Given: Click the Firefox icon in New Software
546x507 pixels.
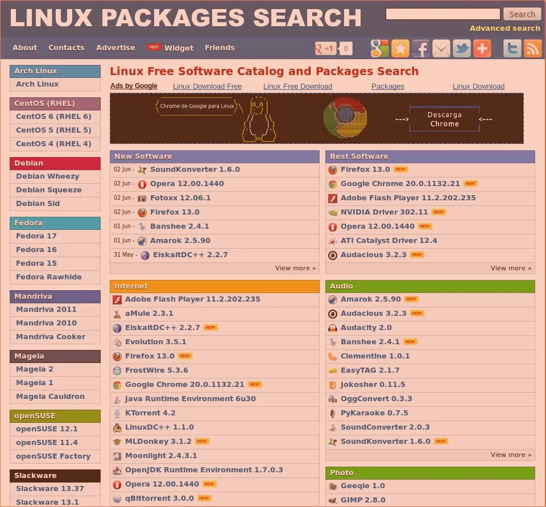Looking at the screenshot, I should 142,213.
